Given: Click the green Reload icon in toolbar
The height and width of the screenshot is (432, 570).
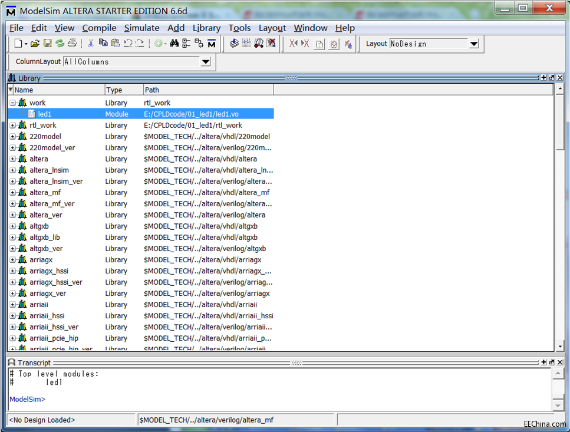Looking at the screenshot, I should tap(60, 44).
